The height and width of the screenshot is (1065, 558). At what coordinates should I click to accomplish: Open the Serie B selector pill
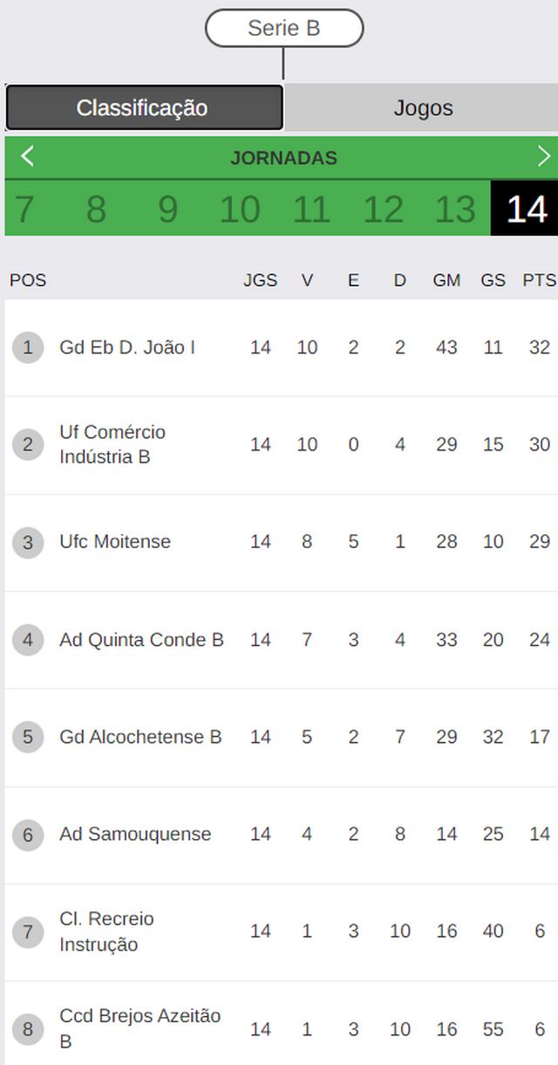[284, 28]
